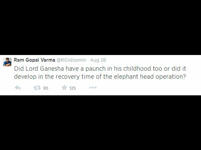View the 95 retweets count

[46, 88]
